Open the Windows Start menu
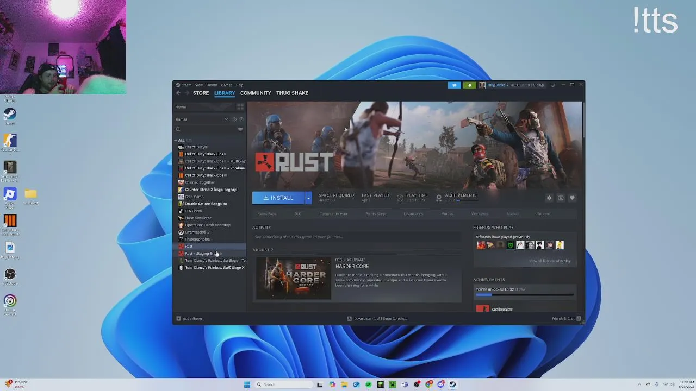Viewport: 696px width, 391px height. 247,384
